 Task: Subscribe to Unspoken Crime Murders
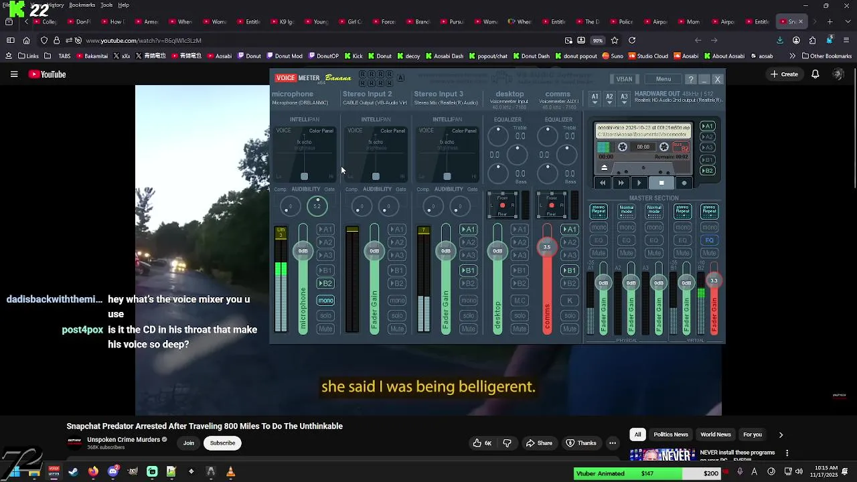point(222,443)
